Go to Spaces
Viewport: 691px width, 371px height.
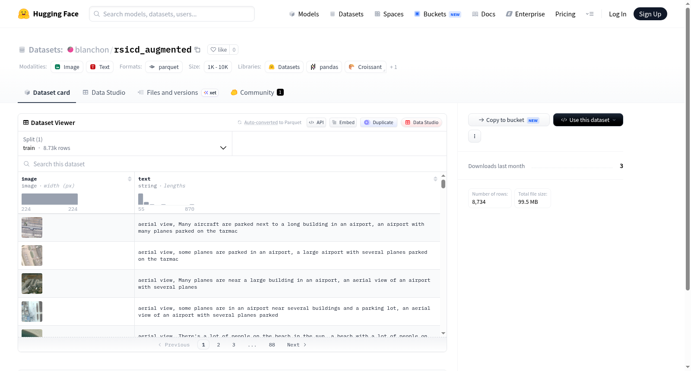click(x=389, y=14)
